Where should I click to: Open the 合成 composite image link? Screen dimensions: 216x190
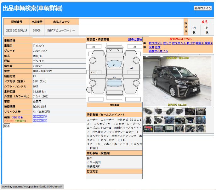click(x=157, y=47)
